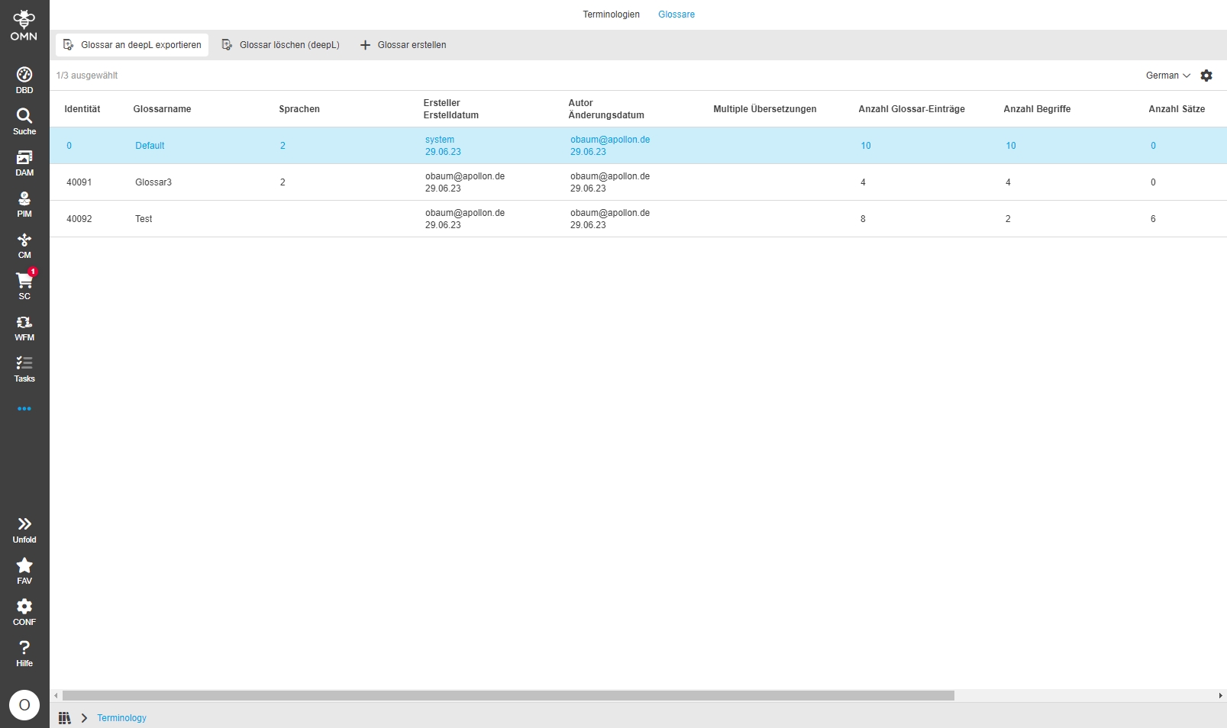Expand the German language dropdown
Screen dimensions: 1227x728
click(x=1167, y=76)
